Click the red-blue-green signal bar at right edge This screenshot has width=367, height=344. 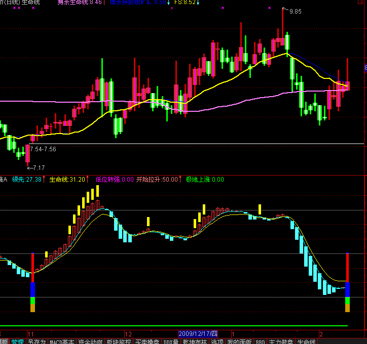(x=348, y=282)
